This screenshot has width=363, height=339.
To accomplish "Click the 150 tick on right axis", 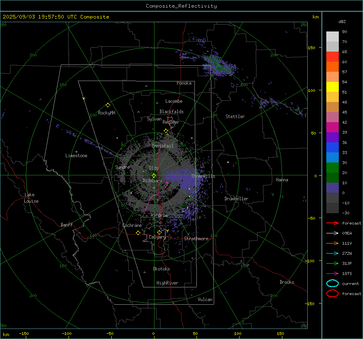I will (x=311, y=48).
